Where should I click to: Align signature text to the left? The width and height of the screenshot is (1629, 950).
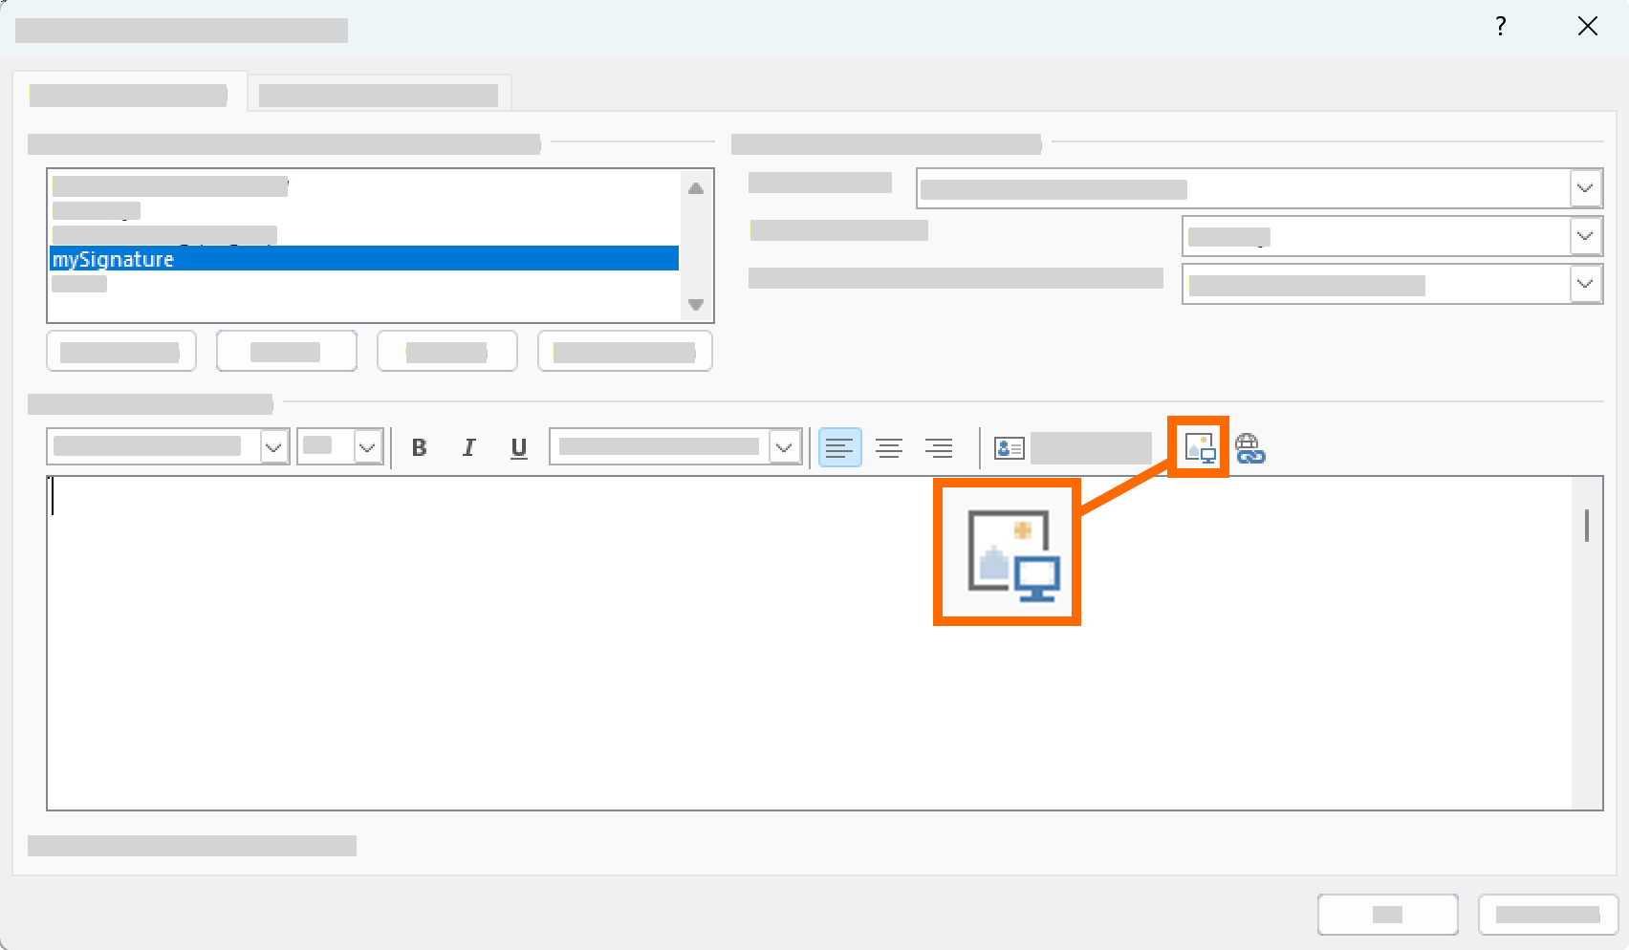pos(839,447)
